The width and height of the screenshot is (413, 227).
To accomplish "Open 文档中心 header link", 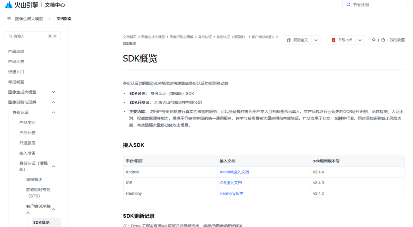I will coord(55,5).
